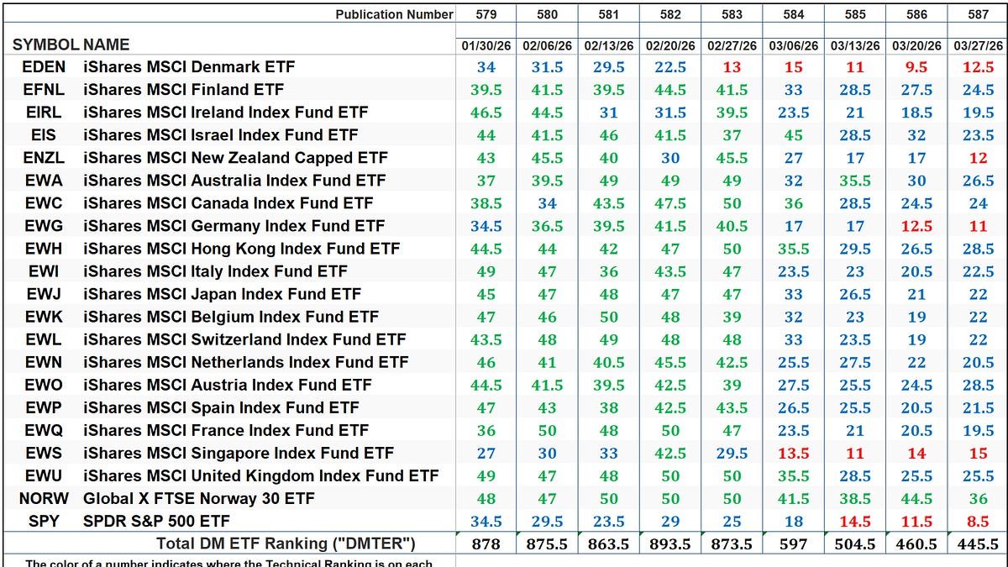This screenshot has width=1008, height=567.
Task: Select iShares MSCI Denmark ETF name cell
Action: point(189,67)
